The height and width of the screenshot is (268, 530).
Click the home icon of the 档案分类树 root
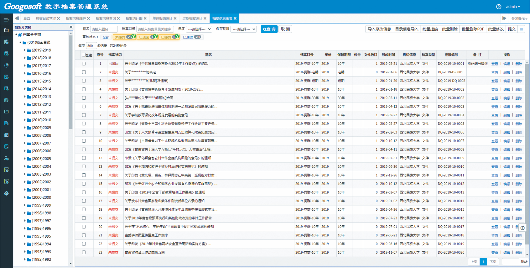20,35
